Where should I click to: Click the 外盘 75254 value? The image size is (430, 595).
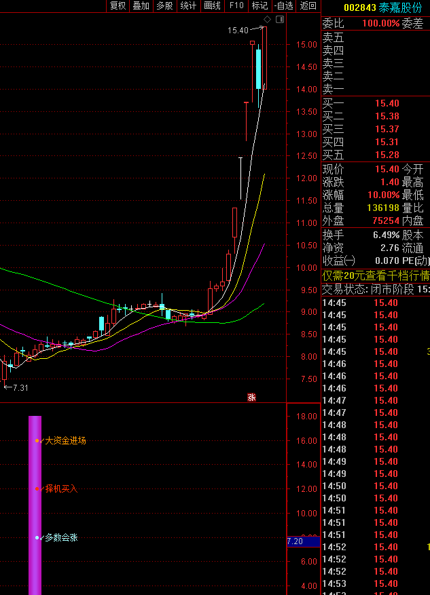tap(386, 220)
